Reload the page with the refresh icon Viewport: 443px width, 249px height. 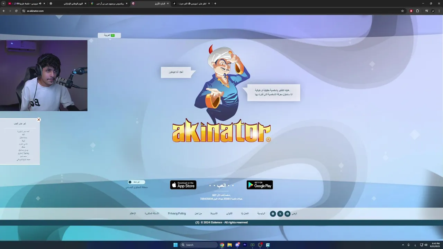[16, 11]
